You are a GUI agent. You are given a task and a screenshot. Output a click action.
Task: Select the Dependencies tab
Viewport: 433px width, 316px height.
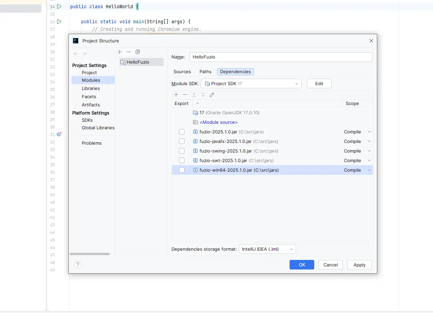(235, 71)
